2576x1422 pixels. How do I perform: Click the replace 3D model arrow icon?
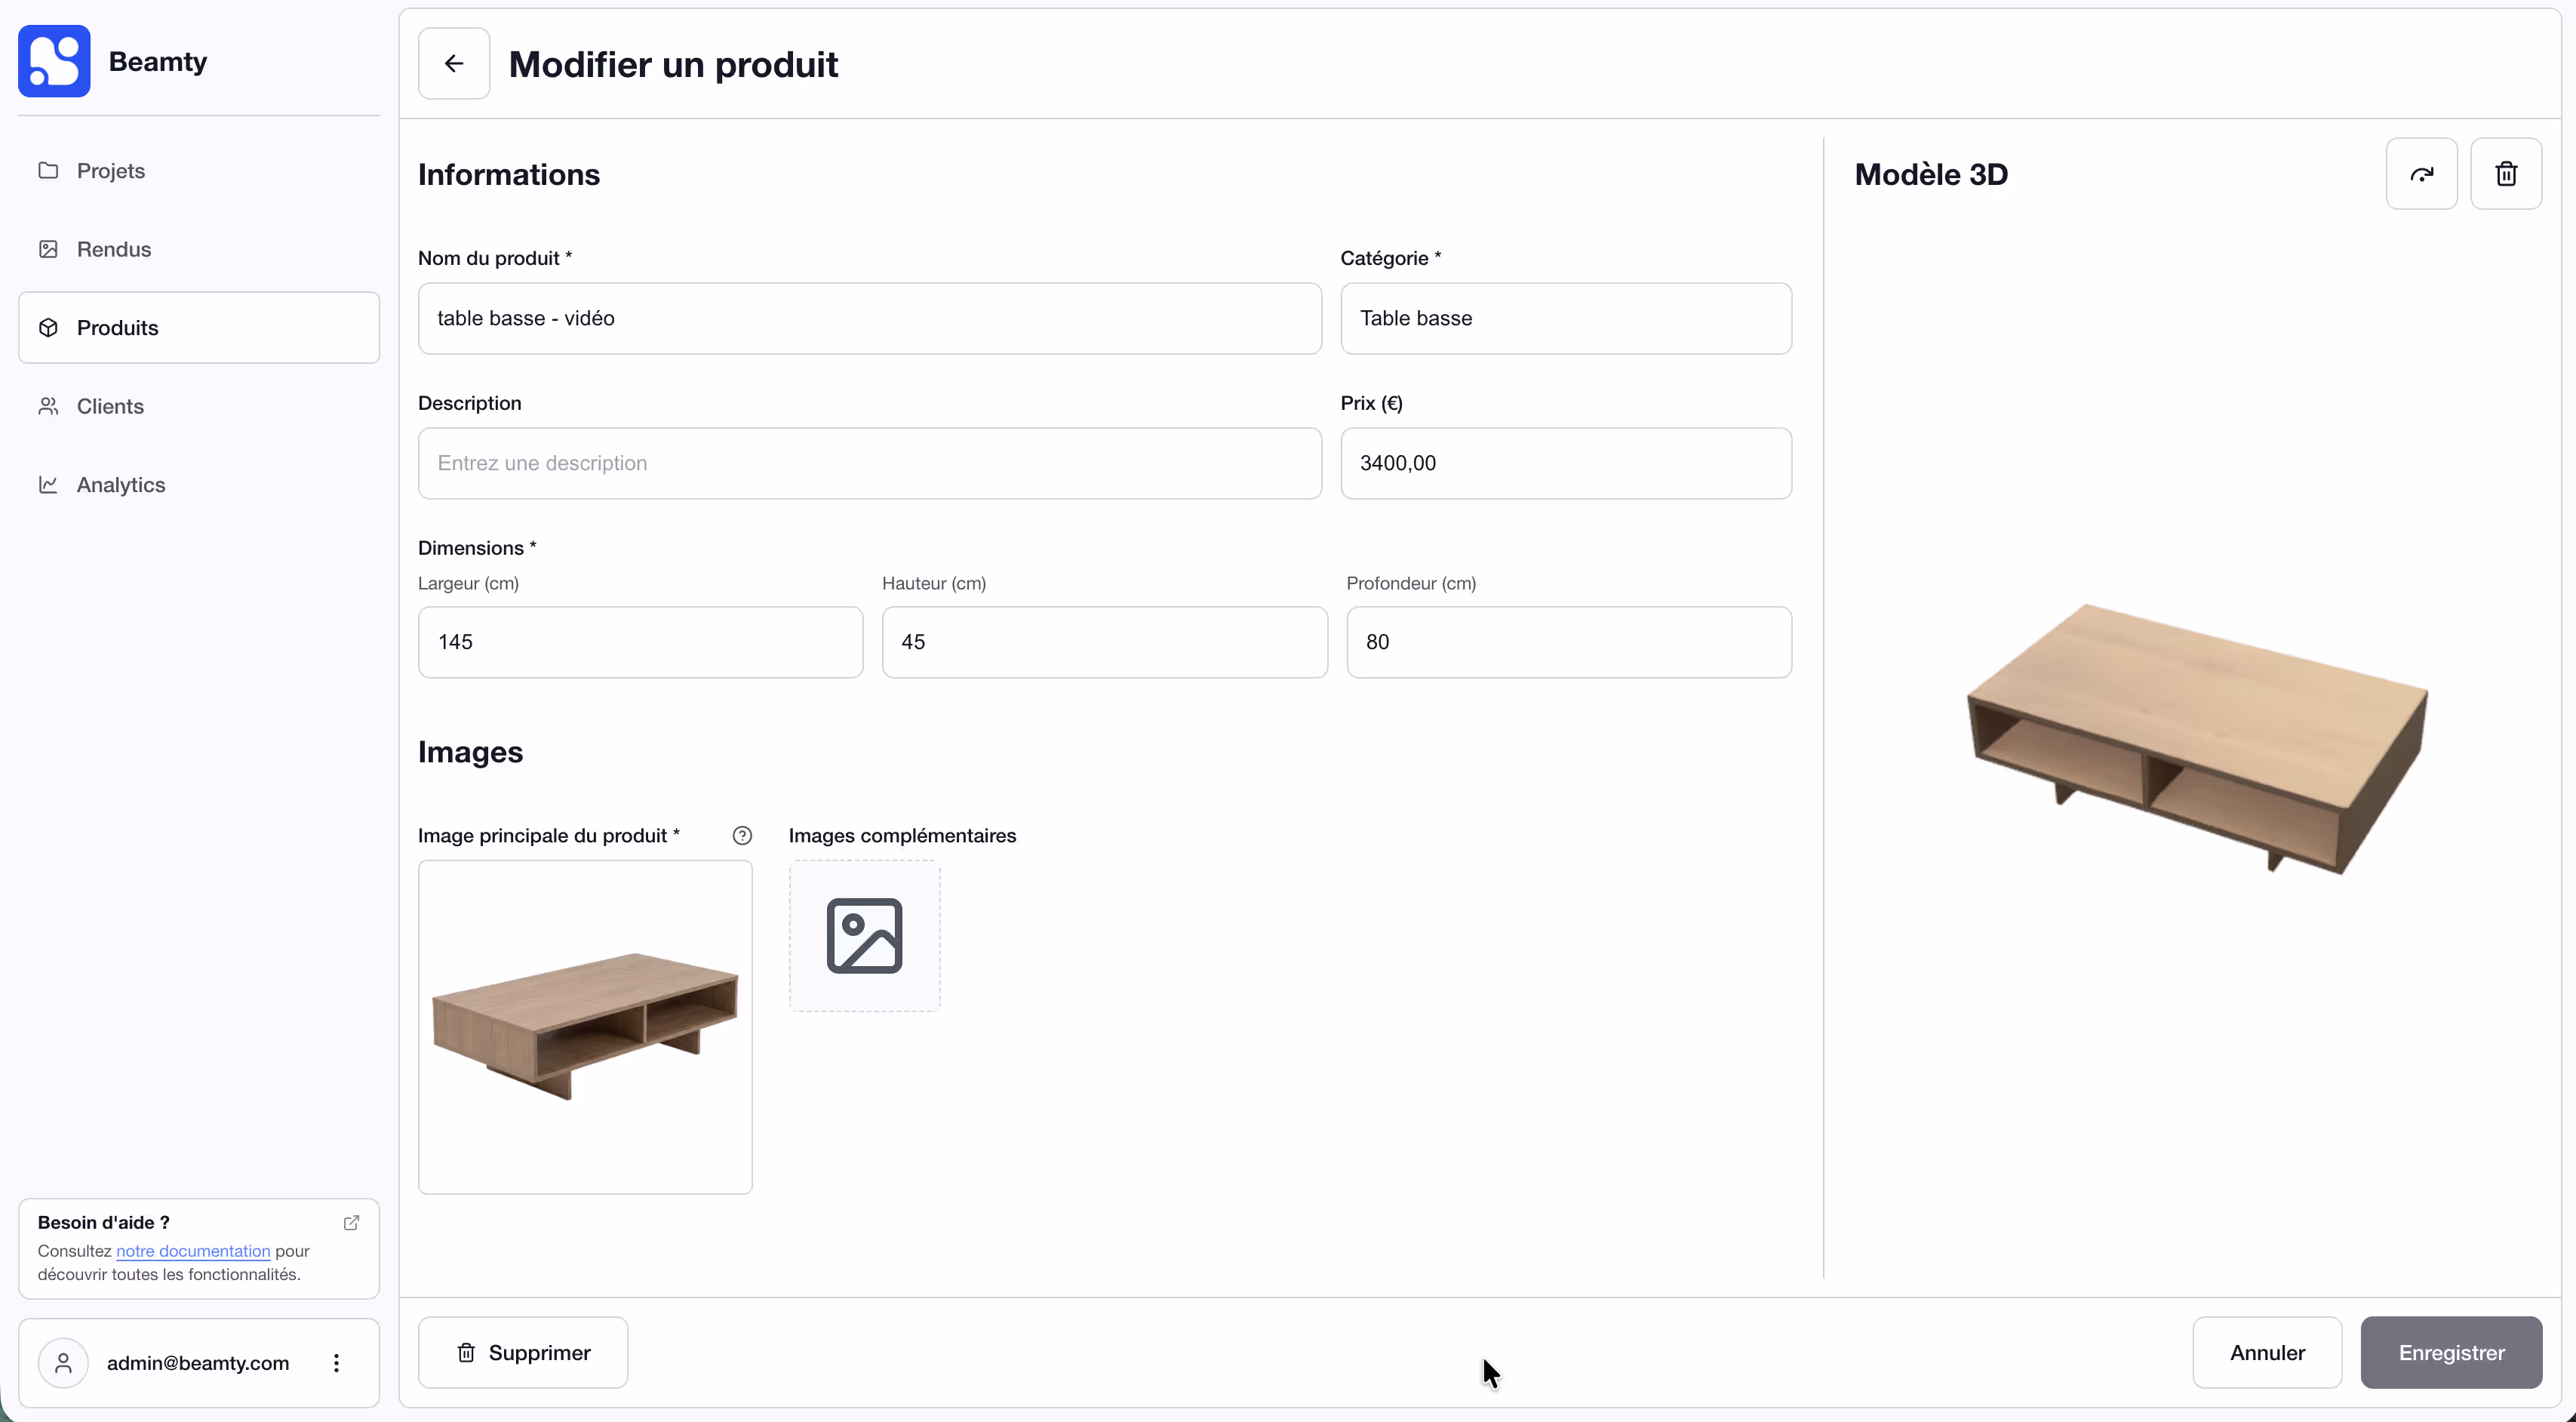2421,174
